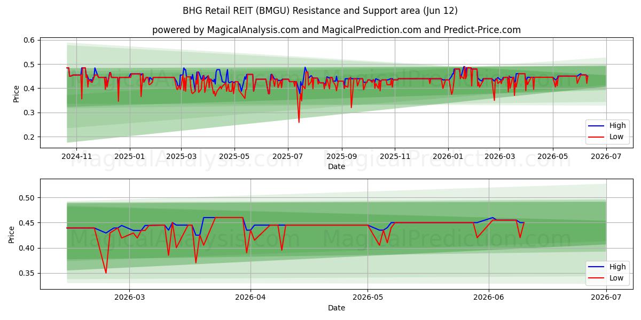641x320 pixels.
Task: Click the '2025-01' tick label on the top chart
Action: point(130,157)
